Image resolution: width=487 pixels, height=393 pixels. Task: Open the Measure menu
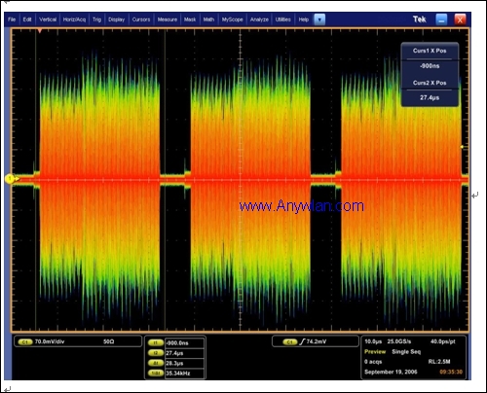coord(168,19)
